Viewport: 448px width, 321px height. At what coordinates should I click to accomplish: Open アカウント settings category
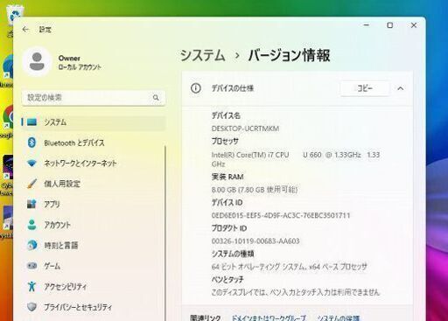click(94, 225)
